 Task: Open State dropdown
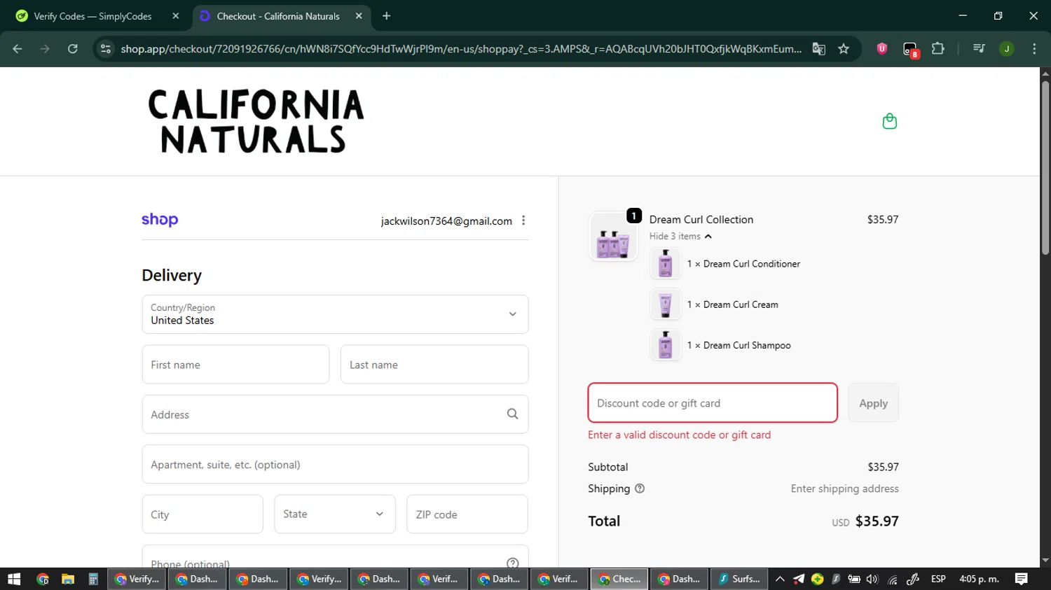(x=334, y=514)
